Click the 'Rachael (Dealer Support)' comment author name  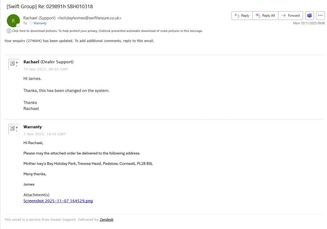(48, 62)
